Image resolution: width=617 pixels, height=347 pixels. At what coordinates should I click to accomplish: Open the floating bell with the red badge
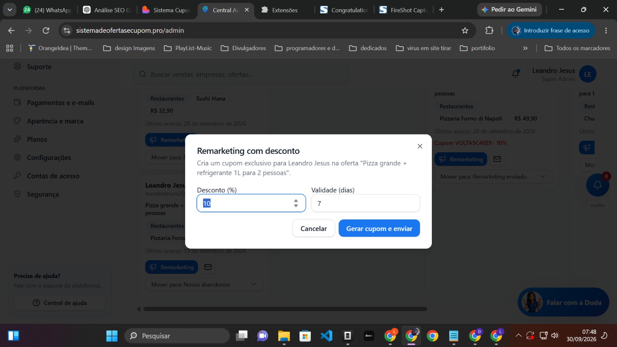(597, 185)
